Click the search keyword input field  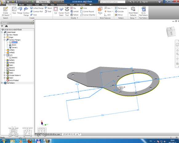coord(113,2)
